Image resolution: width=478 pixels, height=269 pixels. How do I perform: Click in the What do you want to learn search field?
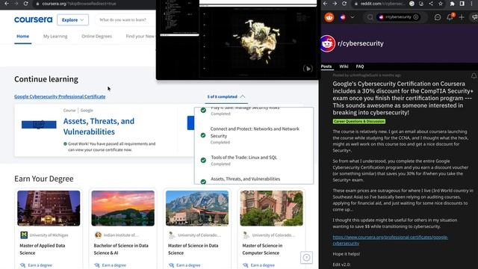point(125,20)
